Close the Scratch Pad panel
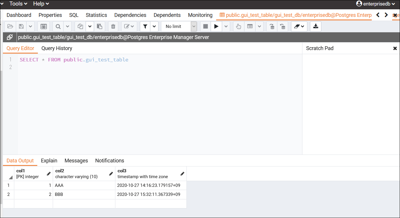 pyautogui.click(x=395, y=48)
